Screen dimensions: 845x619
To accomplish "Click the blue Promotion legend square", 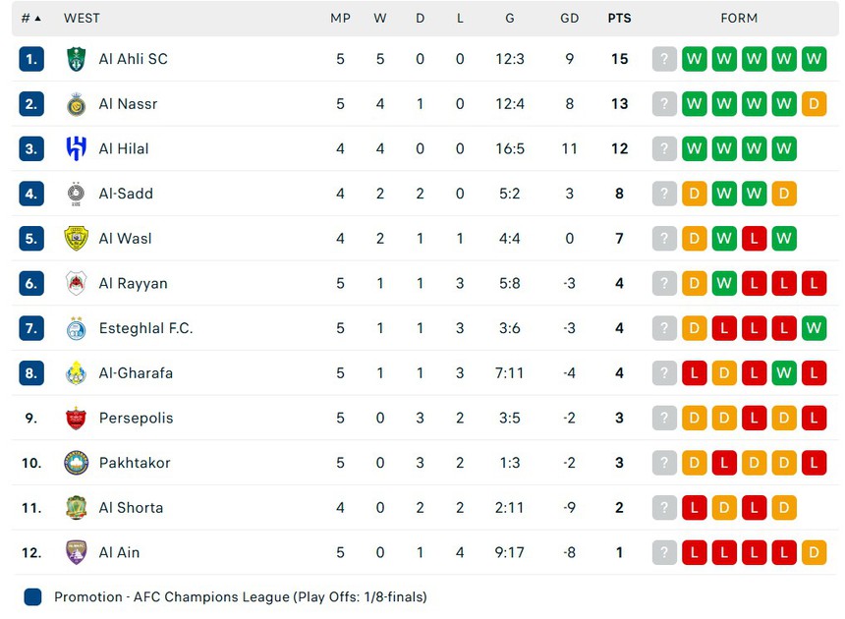I will coord(32,596).
